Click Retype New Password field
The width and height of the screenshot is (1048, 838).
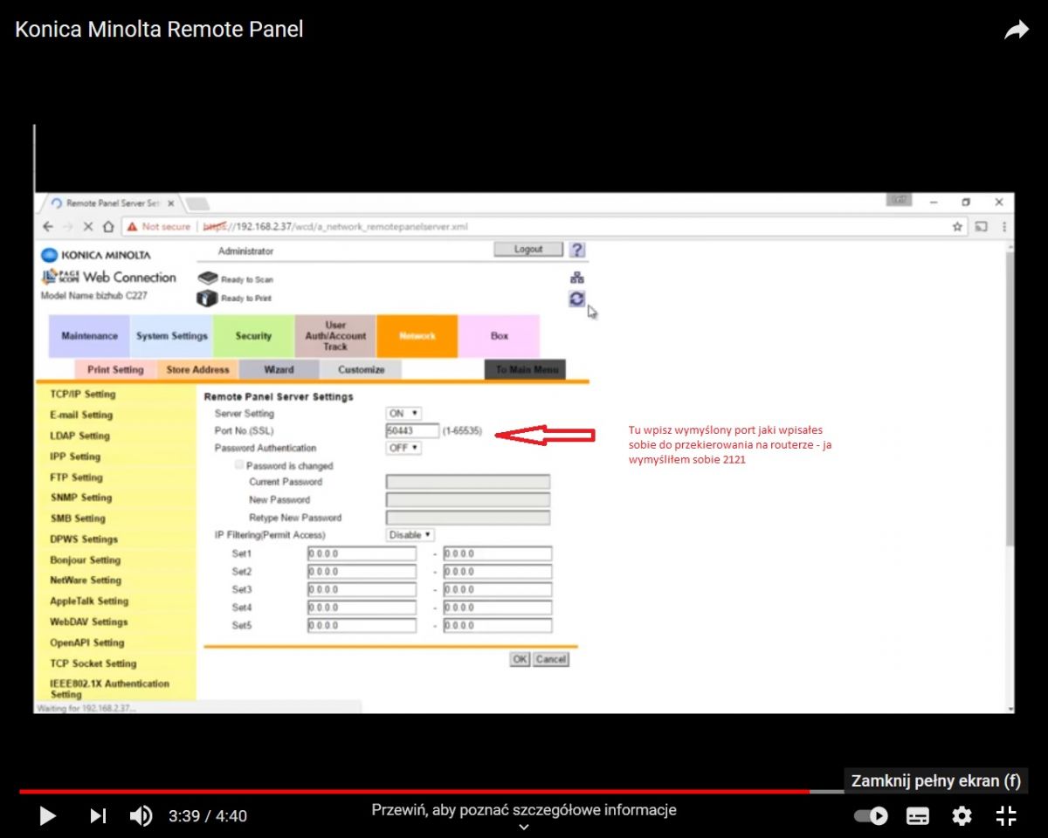tap(468, 518)
